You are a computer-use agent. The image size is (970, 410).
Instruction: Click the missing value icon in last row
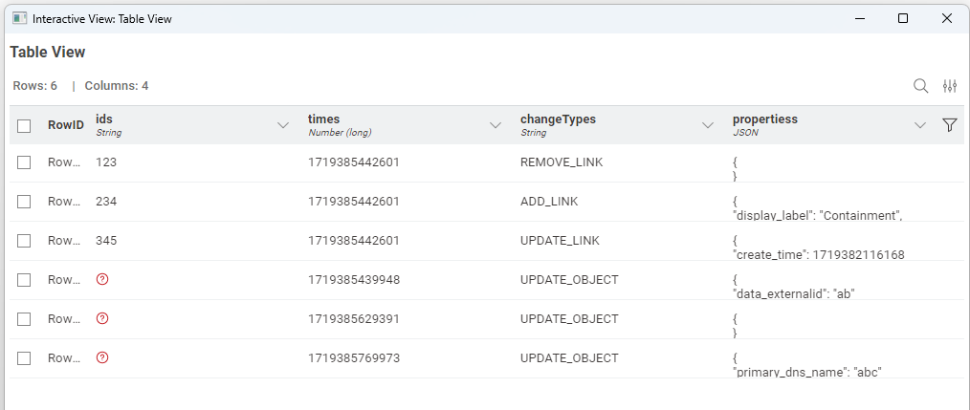(103, 357)
